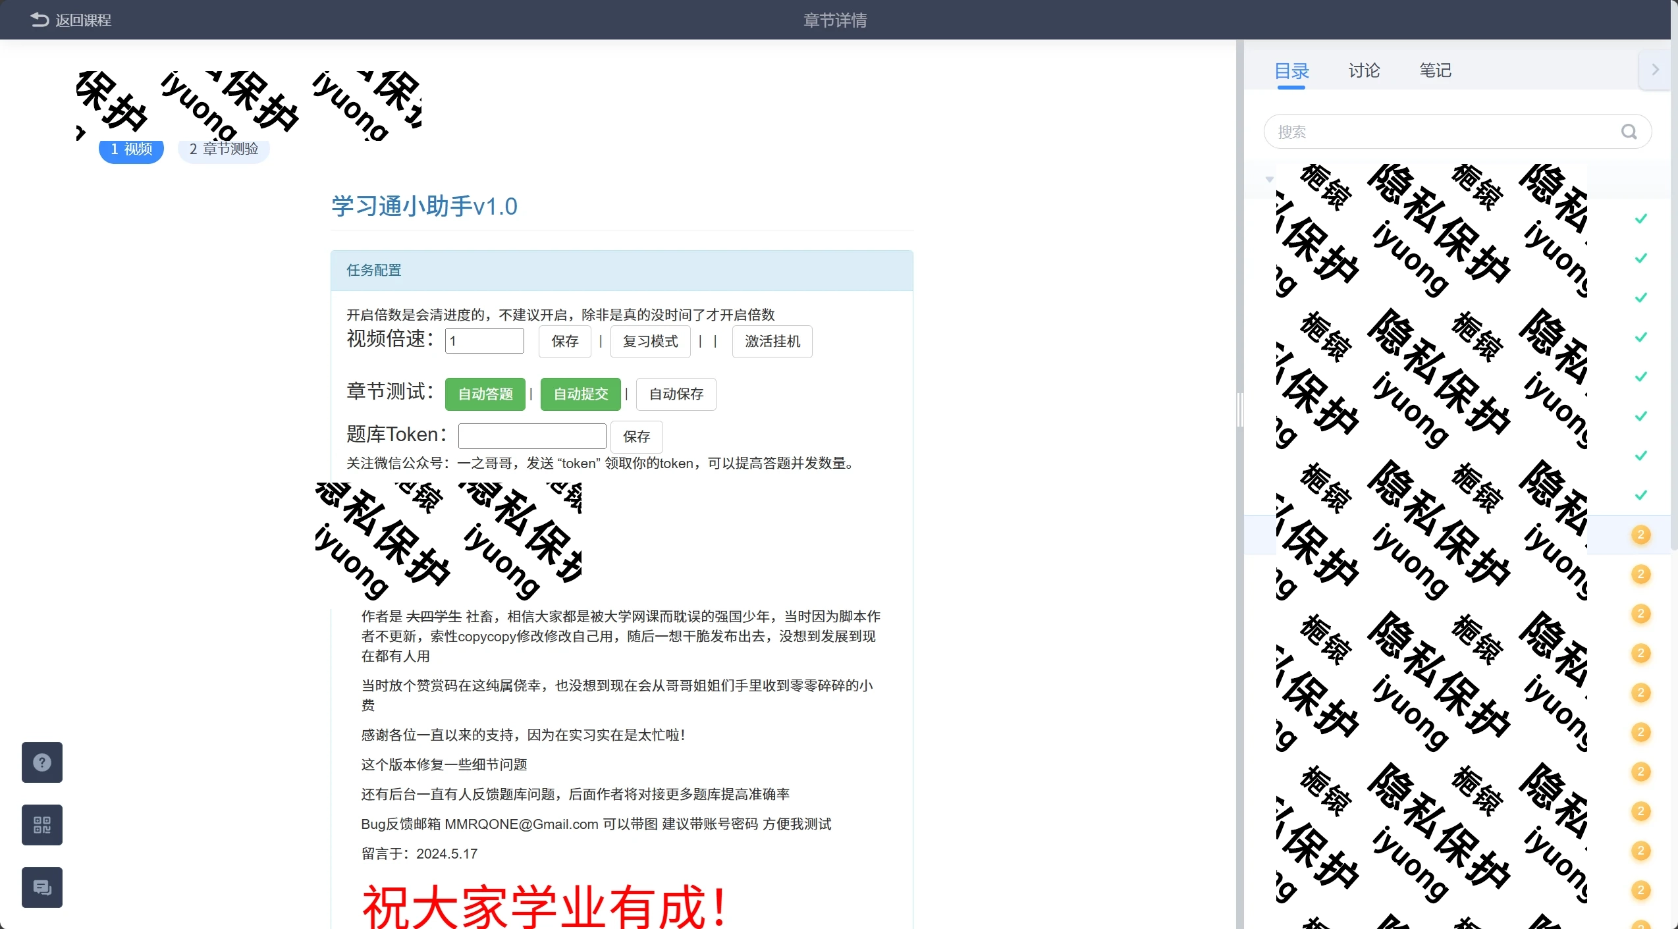Click the 复习模式 button
1678x929 pixels.
(649, 342)
